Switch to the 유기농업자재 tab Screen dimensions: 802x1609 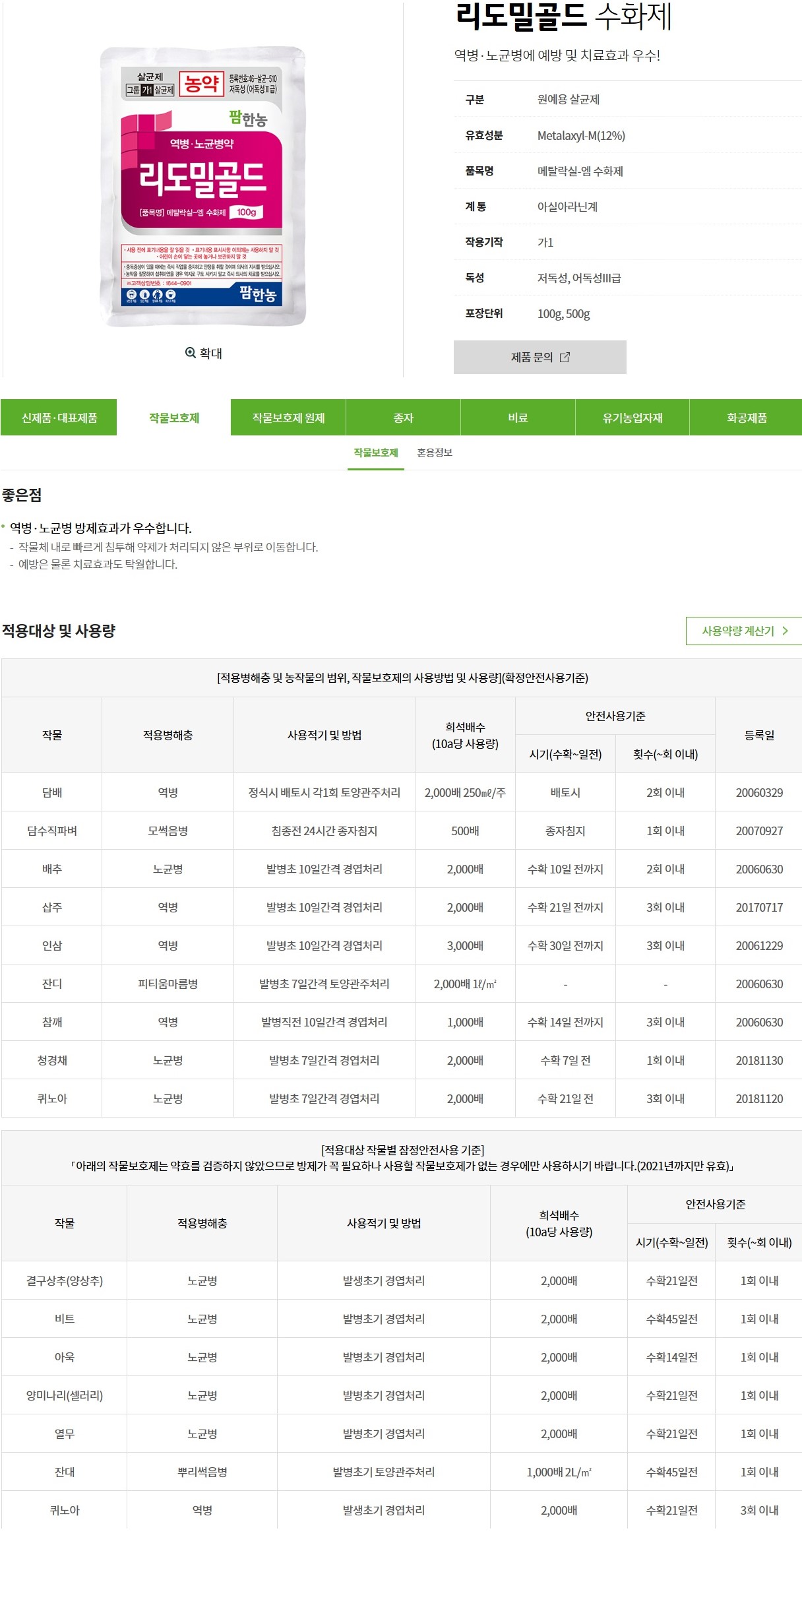click(x=632, y=418)
